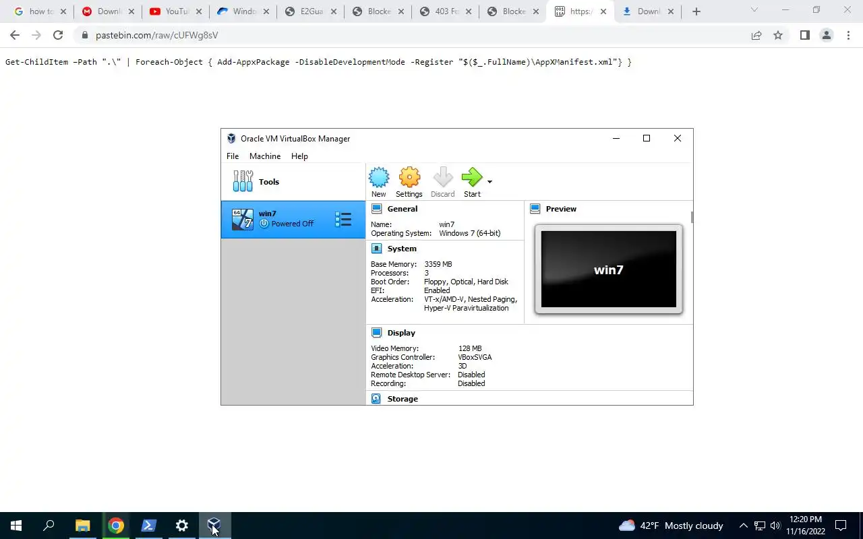Click the Display section icon

coord(376,333)
